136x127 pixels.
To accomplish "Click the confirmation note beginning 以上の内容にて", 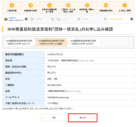I will coord(38,109).
